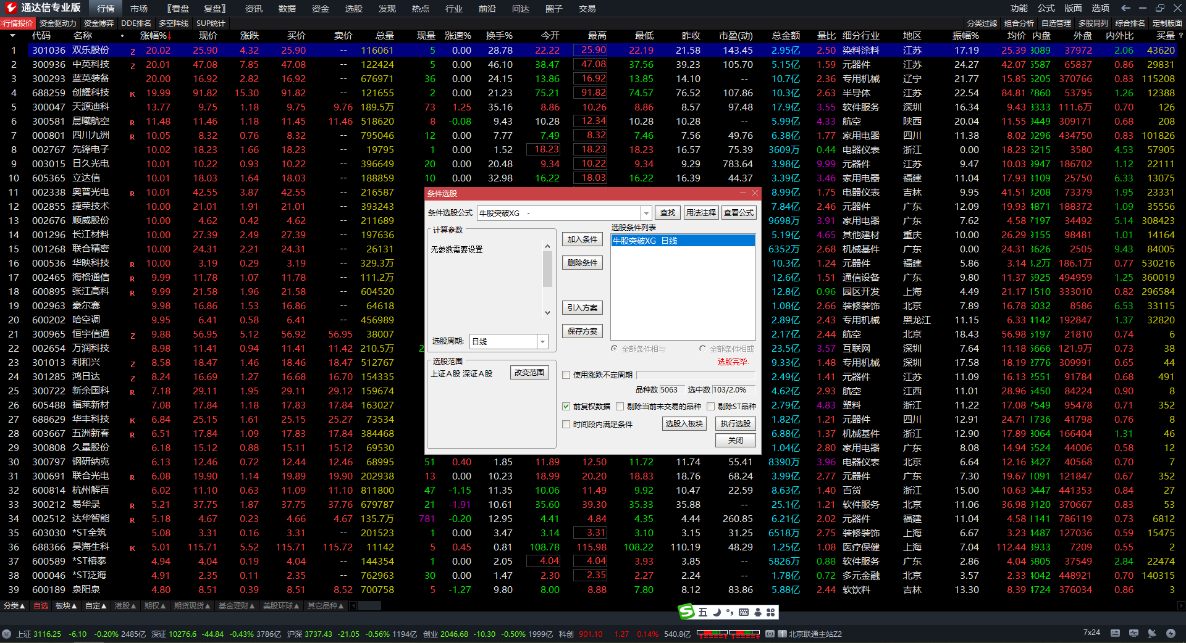
Task: Expand the 自定 bottom tab menu
Action: (96, 606)
